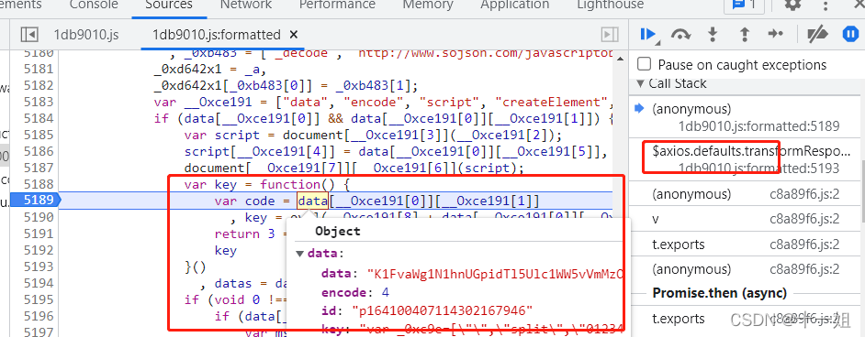Click the highlighted 'data' variable on line 5189
865x337 pixels.
point(313,201)
